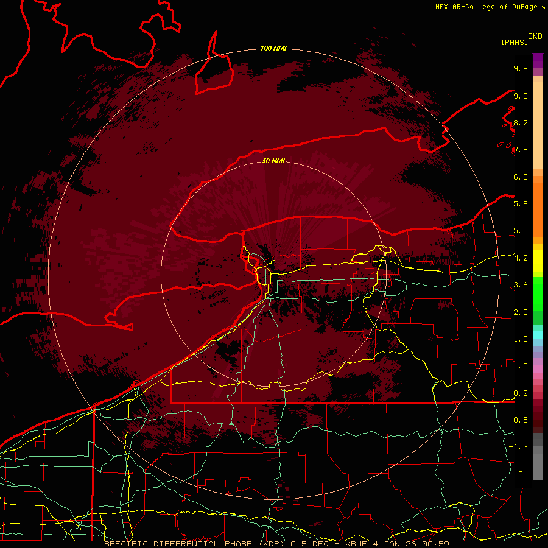Viewport: 548px width, 548px height.
Task: Select the 3.4 scale value
Action: (521, 285)
